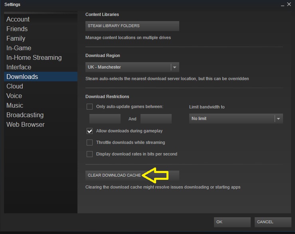Enable Throttle downloads while streaming
The height and width of the screenshot is (234, 295).
89,142
